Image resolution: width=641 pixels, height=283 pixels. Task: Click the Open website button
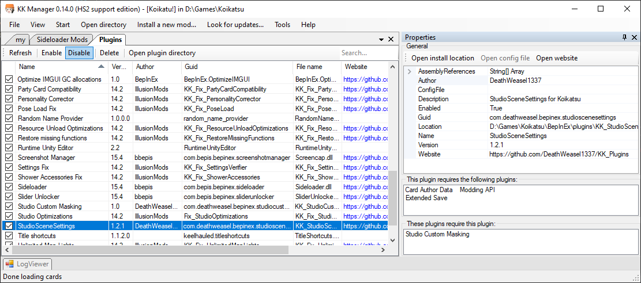coord(556,58)
